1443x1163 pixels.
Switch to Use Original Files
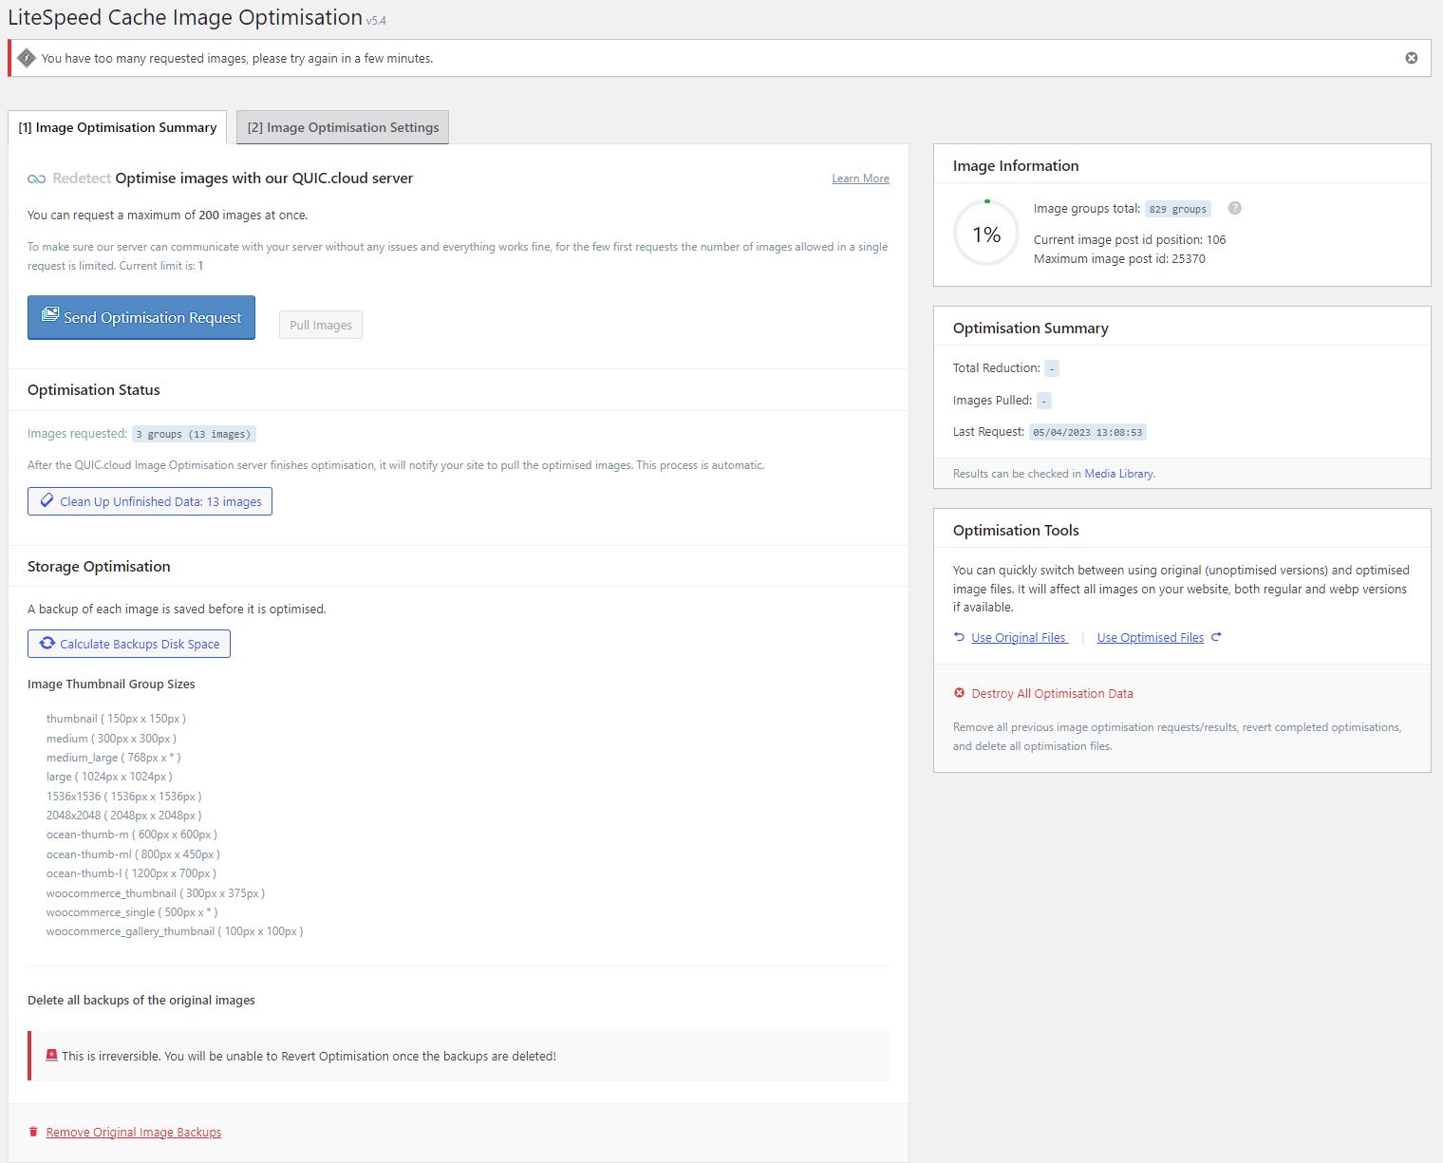click(1020, 637)
